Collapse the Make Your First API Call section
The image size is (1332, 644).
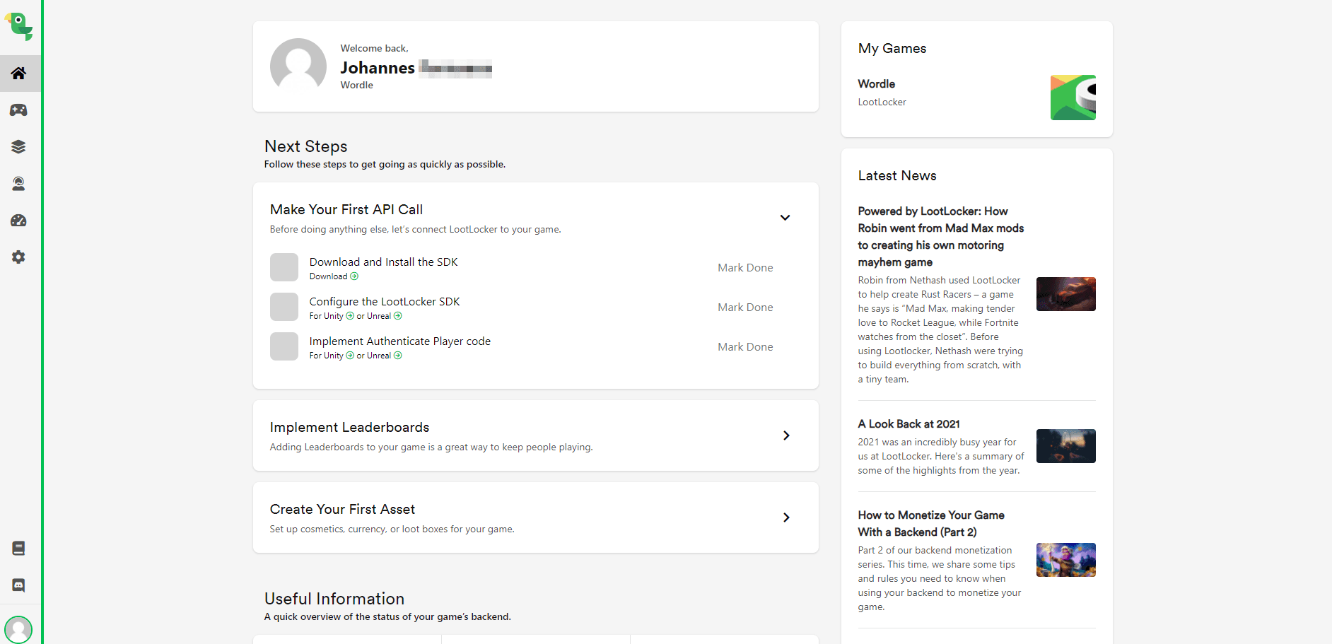785,218
